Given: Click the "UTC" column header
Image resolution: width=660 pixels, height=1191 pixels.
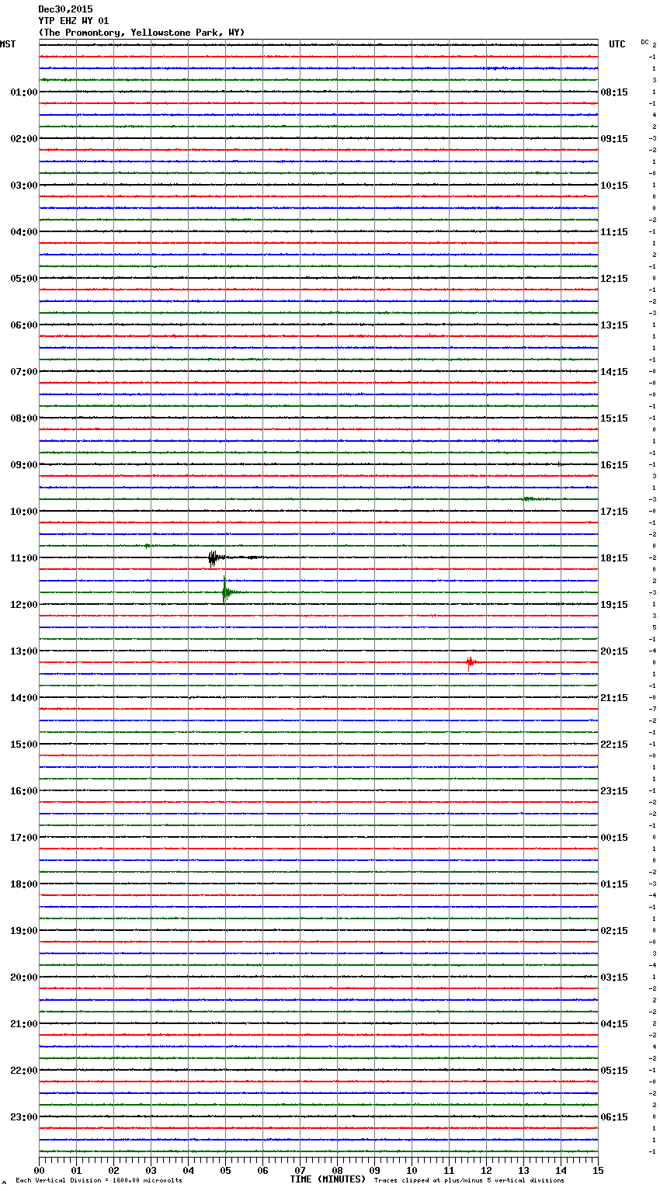Looking at the screenshot, I should 617,44.
